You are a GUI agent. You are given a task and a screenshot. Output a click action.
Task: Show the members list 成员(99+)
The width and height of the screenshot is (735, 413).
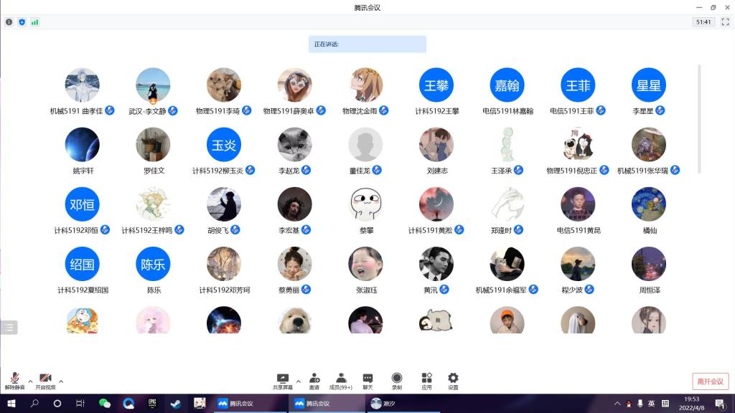pyautogui.click(x=342, y=380)
